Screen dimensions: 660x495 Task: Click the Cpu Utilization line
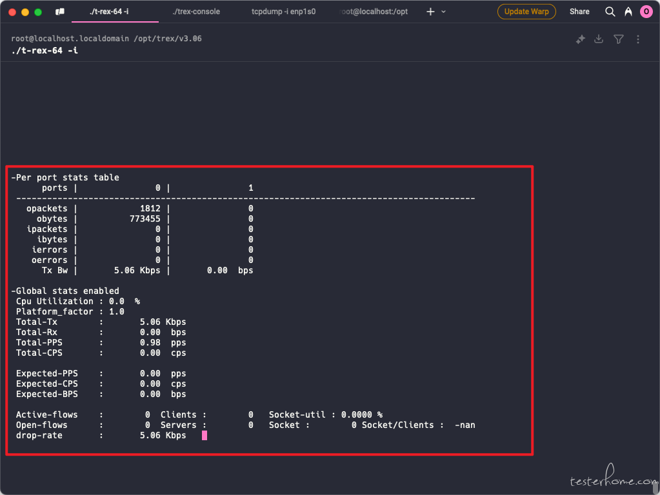pos(78,302)
